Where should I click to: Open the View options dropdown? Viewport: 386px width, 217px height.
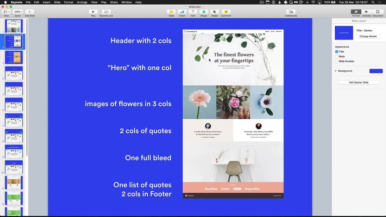7,11
